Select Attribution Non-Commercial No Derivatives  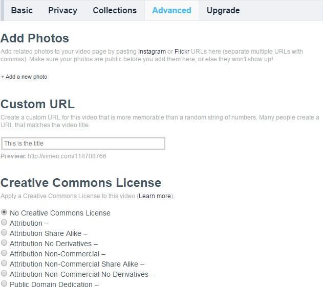pos(4,273)
